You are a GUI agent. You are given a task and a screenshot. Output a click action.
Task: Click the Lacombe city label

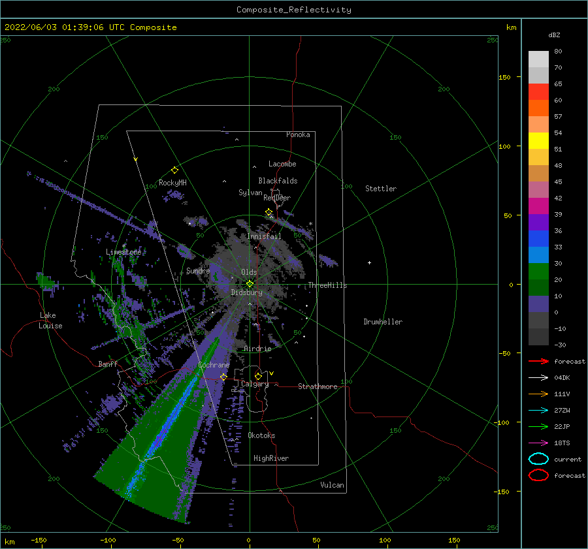pos(282,164)
